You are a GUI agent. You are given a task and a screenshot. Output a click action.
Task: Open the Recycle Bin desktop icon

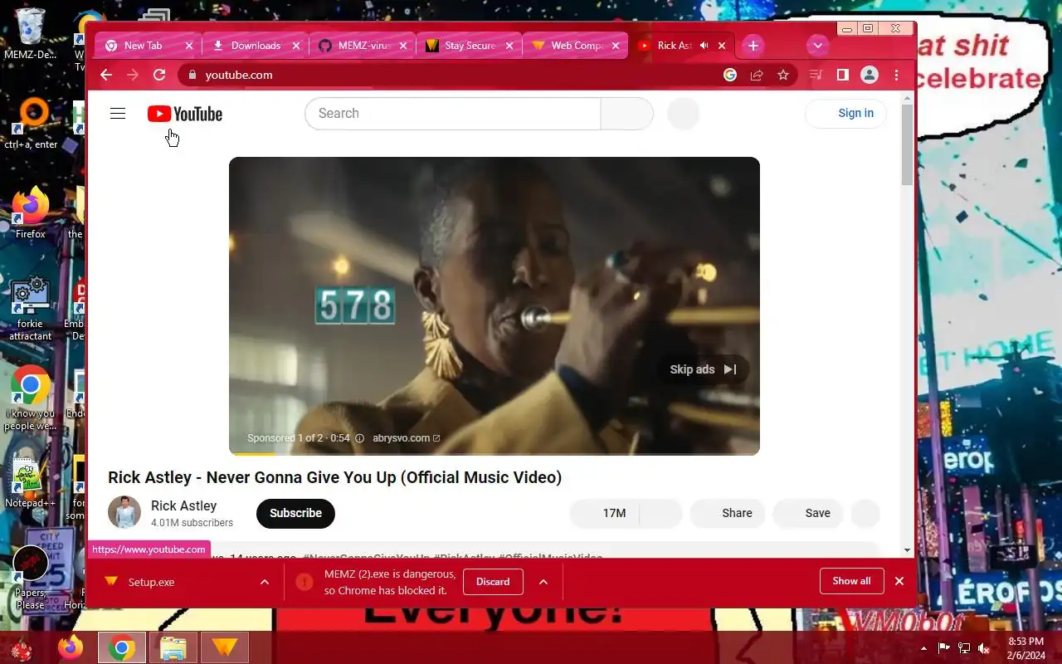tap(30, 34)
